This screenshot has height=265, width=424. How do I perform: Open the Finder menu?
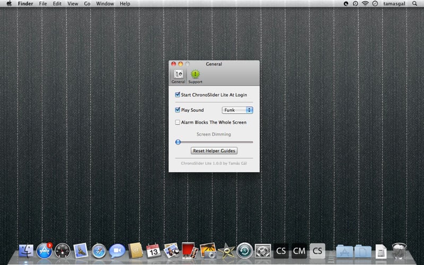point(25,4)
